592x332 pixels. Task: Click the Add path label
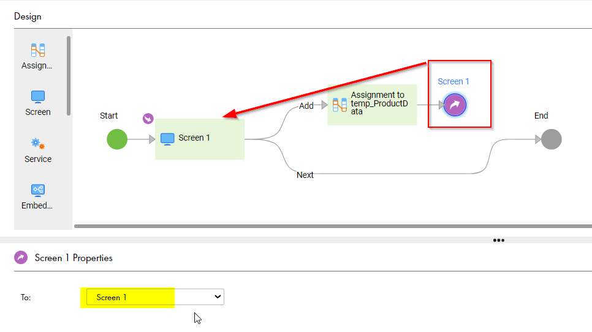306,106
